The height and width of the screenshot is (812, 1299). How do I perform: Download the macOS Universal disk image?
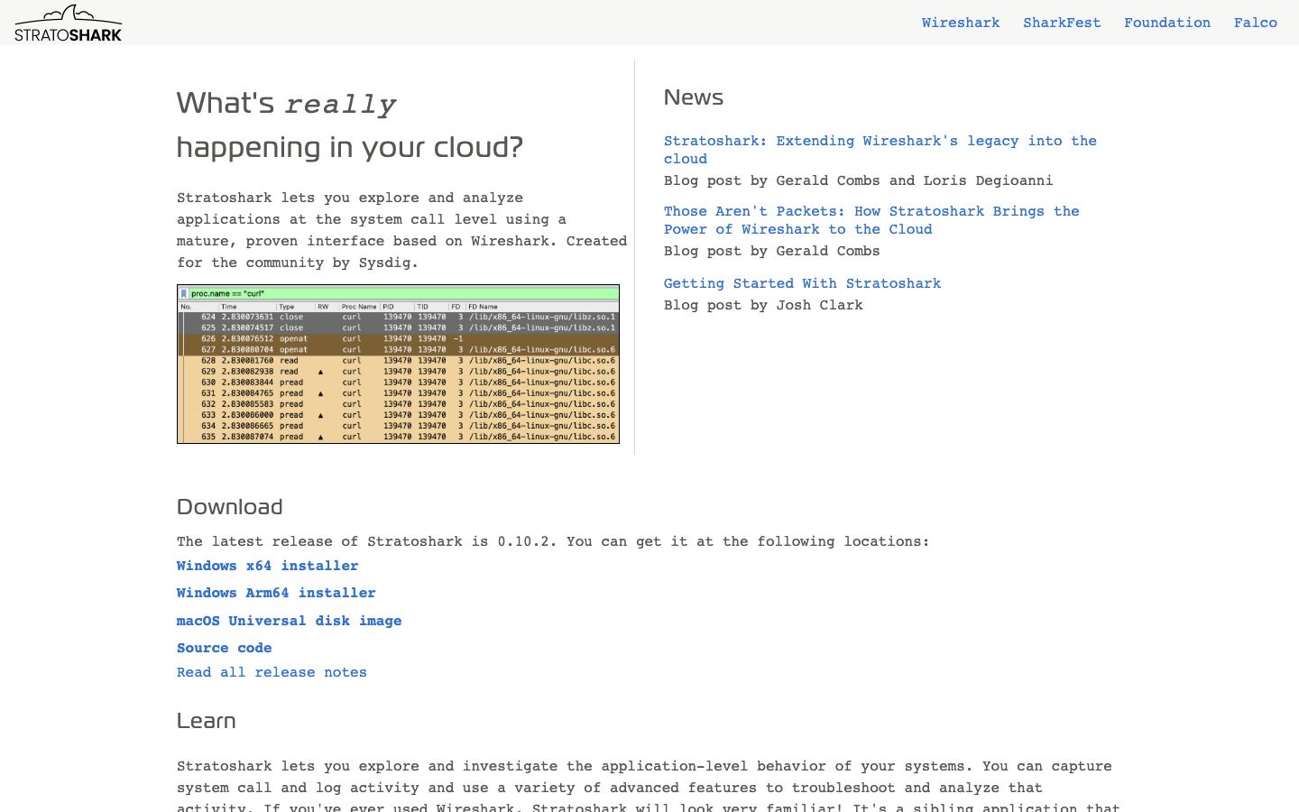pos(289,621)
